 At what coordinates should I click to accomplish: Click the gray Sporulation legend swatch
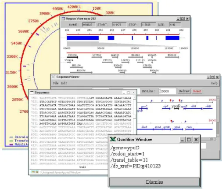coord(11,137)
